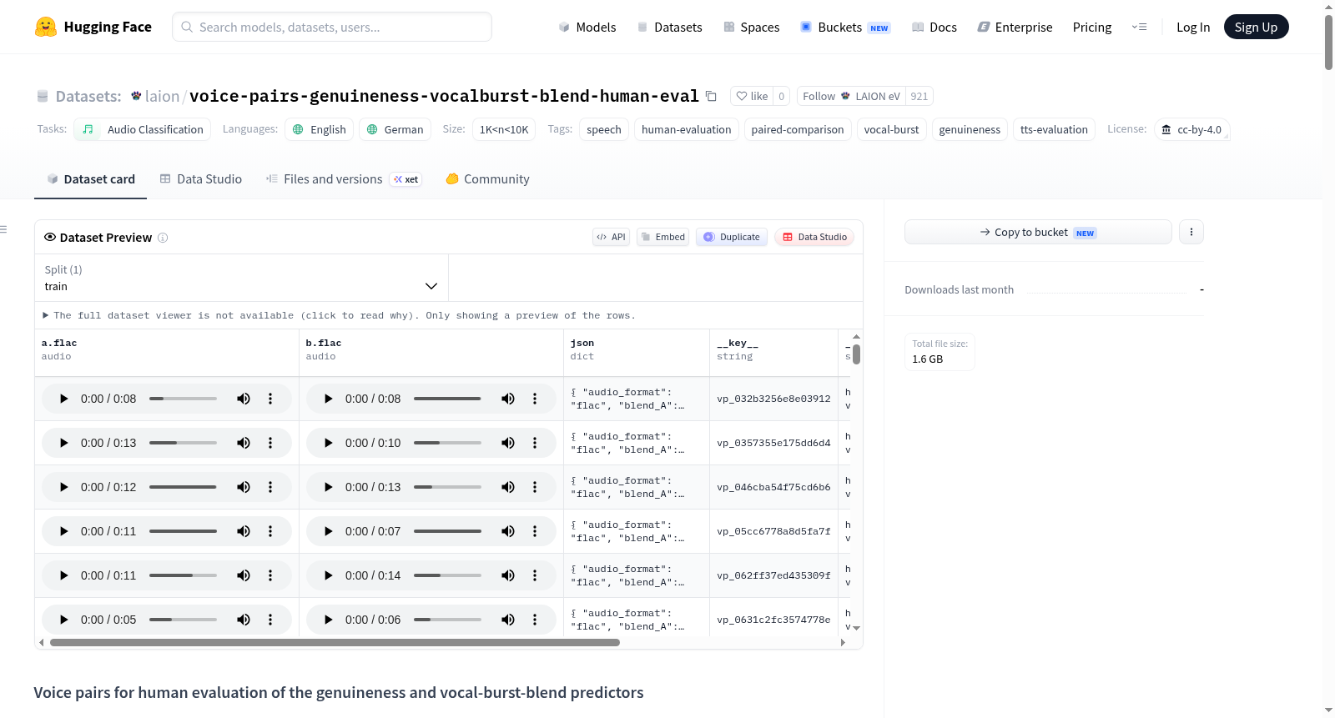
Task: Click a.flac seek slider in row vp_0631c2fc3574778e
Action: pyautogui.click(x=183, y=620)
